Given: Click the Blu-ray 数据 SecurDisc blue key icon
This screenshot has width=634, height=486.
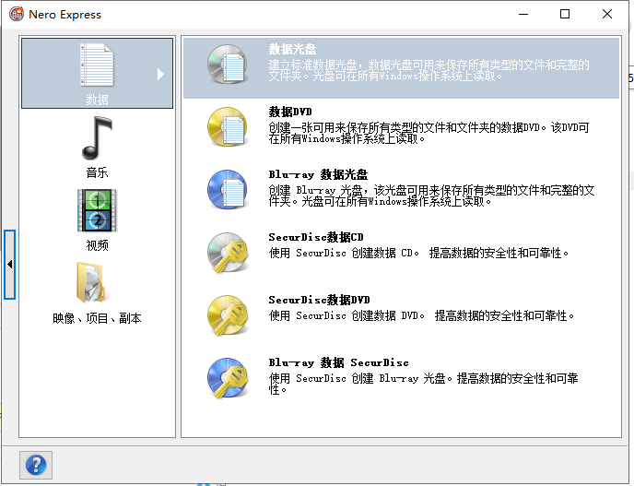Looking at the screenshot, I should 228,378.
